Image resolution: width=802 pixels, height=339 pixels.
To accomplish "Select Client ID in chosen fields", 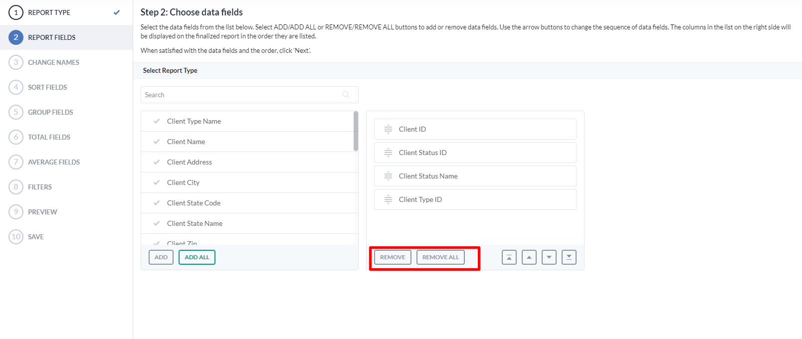I will click(475, 129).
